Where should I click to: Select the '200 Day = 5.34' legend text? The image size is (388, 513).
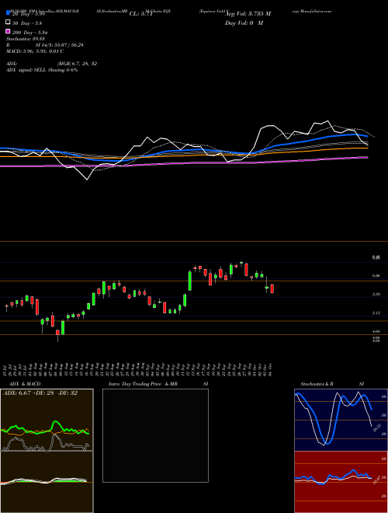[29, 33]
